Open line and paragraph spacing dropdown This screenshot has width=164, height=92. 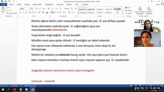coord(64,13)
